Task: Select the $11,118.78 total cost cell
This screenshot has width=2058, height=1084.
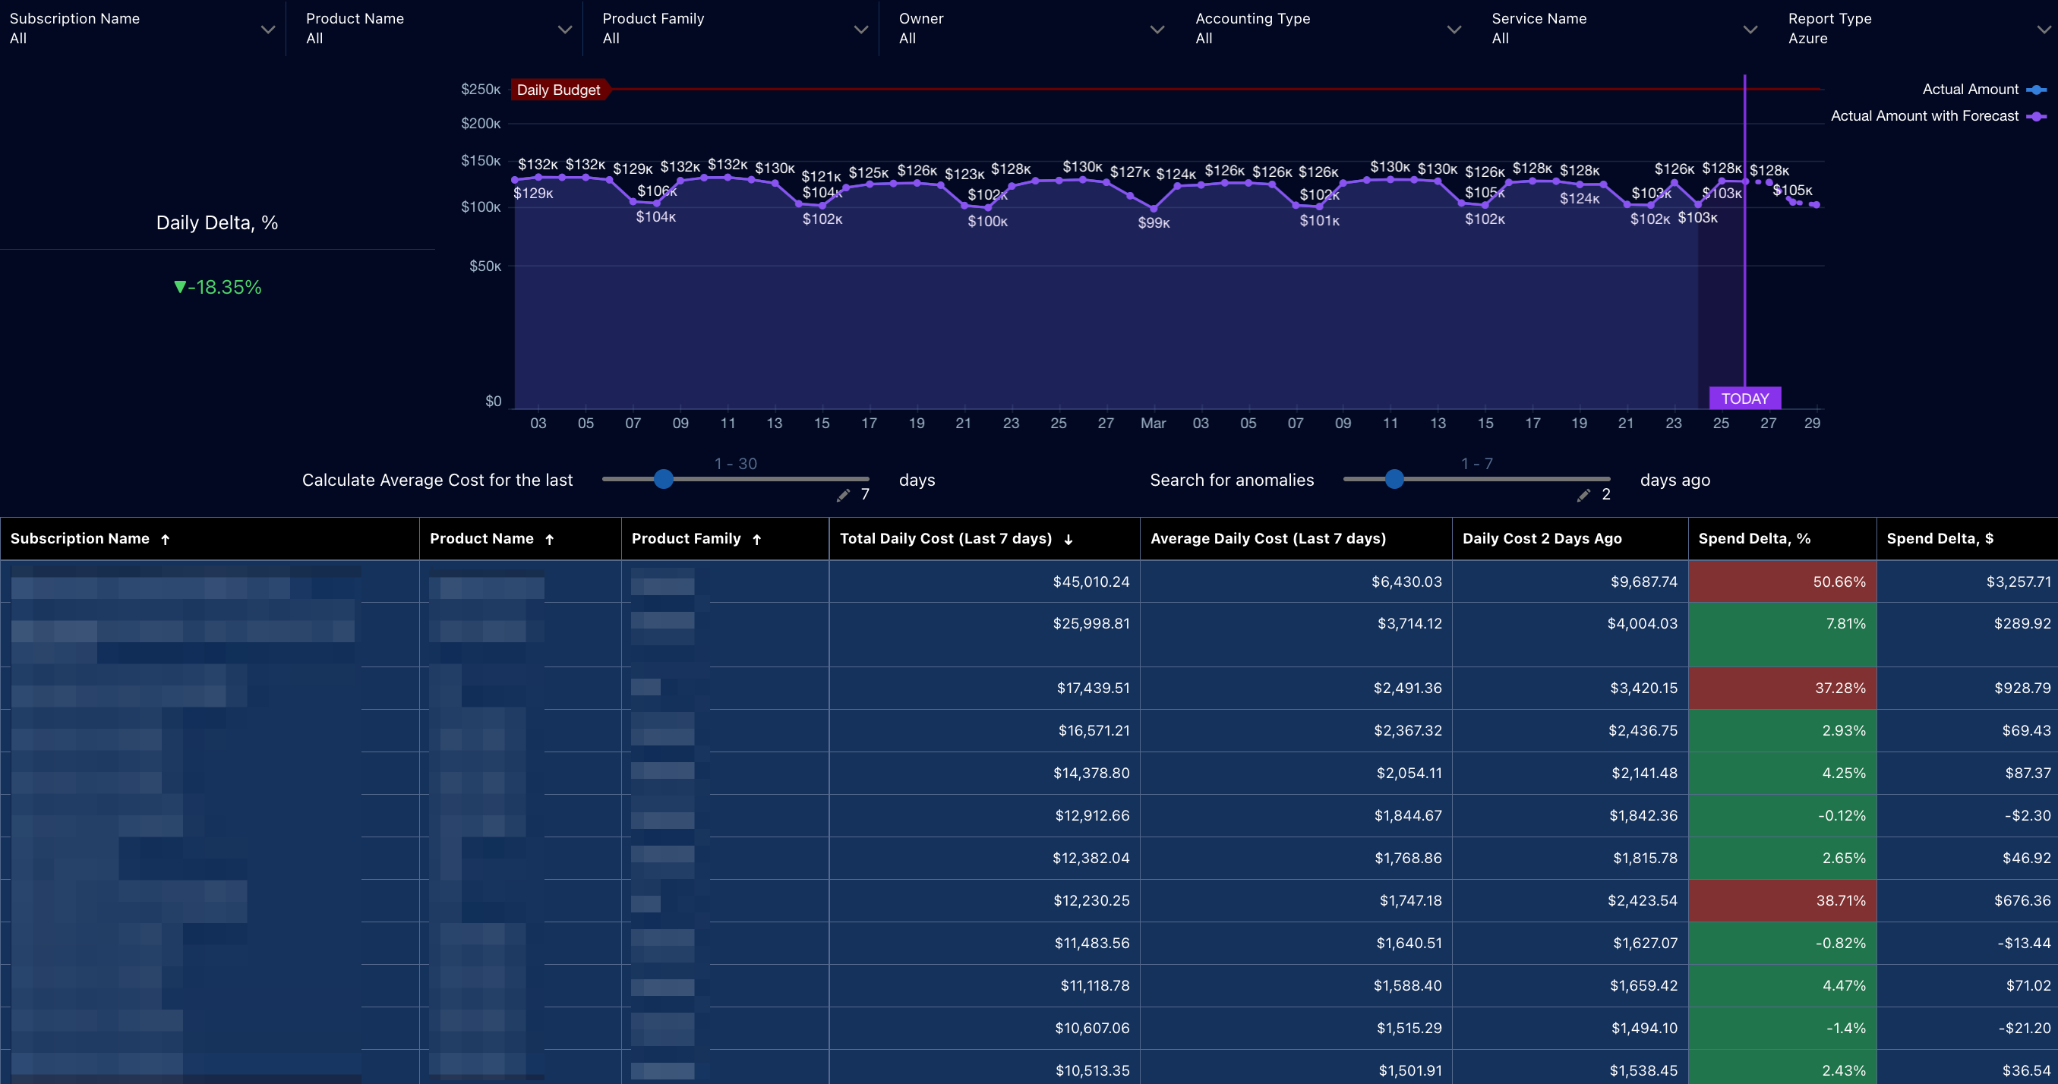Action: pos(984,985)
